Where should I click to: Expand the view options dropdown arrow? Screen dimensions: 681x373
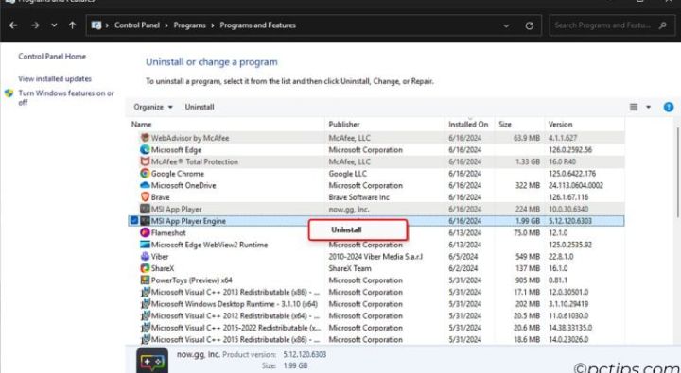click(x=648, y=107)
